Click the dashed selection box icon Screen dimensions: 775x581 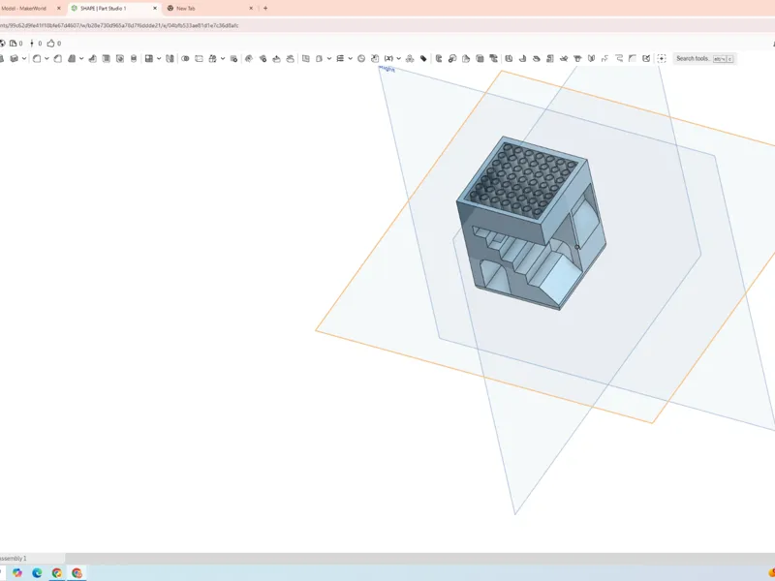click(662, 59)
